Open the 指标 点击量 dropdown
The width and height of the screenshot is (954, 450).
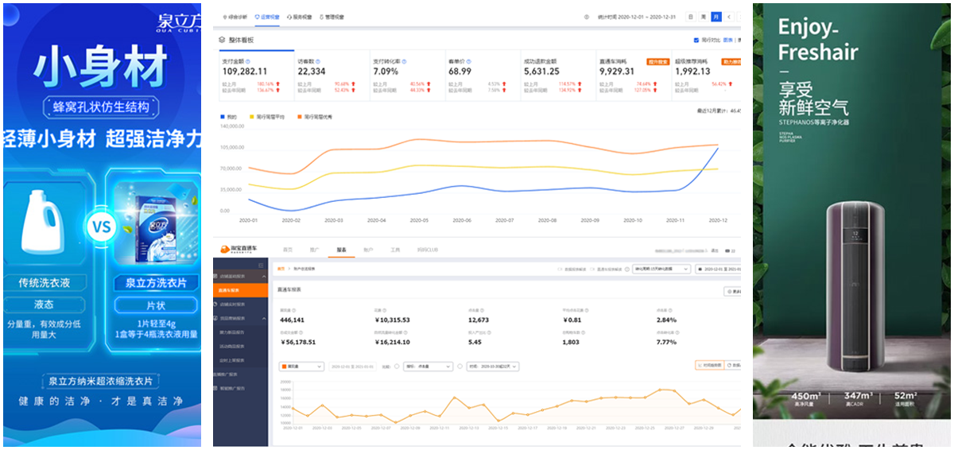[427, 367]
